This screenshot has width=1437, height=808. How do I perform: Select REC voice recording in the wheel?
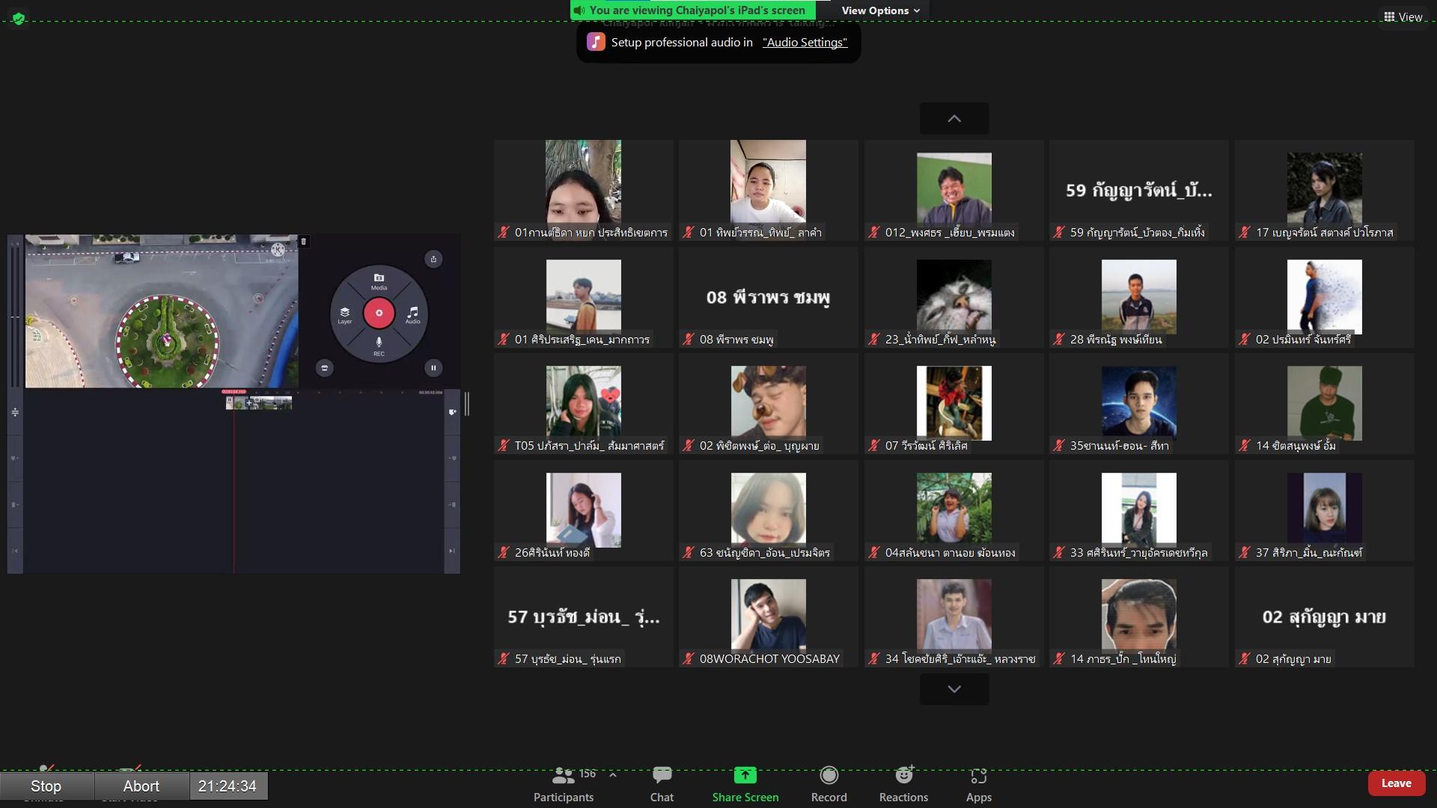[379, 346]
